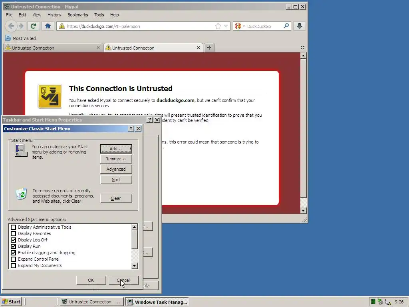Open the File menu in Mypal
409x307 pixels.
(9, 15)
